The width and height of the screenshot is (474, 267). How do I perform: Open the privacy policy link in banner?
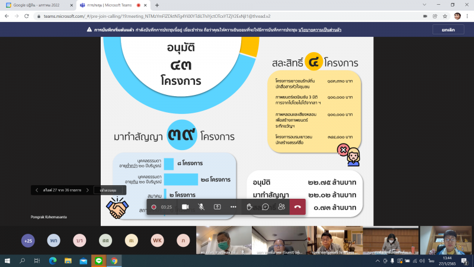320,30
